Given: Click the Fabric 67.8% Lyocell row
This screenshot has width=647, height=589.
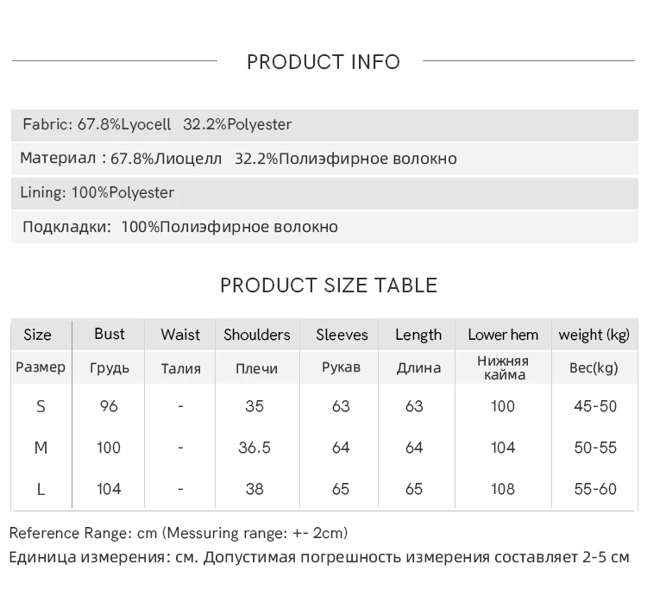Looking at the screenshot, I should [158, 124].
